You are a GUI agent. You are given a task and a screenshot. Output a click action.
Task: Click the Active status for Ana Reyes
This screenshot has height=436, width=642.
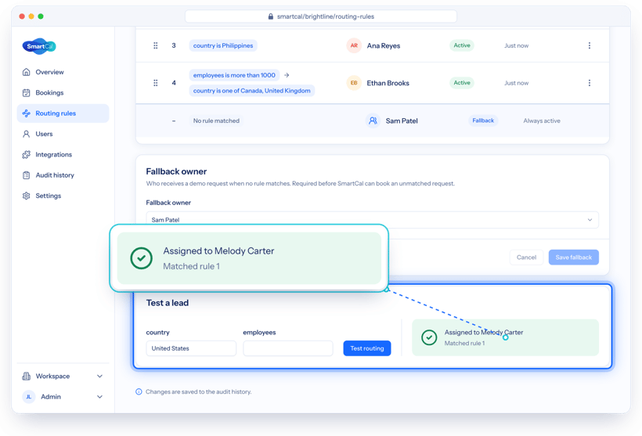(462, 45)
